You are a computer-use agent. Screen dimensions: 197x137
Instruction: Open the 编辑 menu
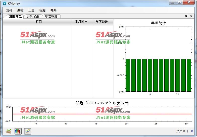pos(20,11)
